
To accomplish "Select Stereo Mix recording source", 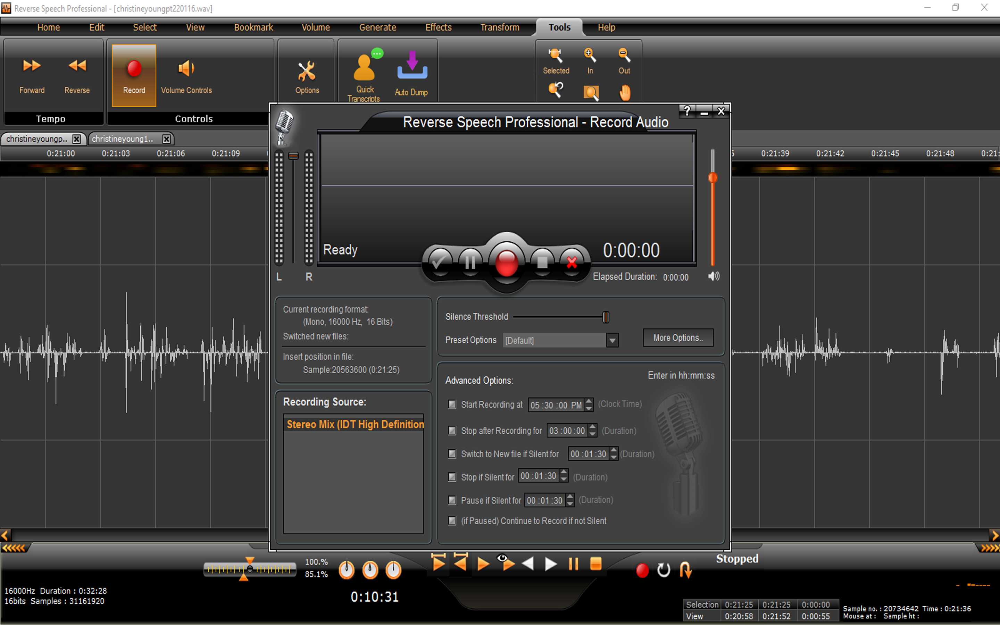I will click(354, 424).
